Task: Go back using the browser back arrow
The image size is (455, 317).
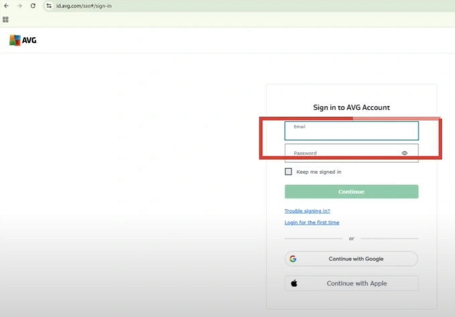Action: pyautogui.click(x=7, y=6)
